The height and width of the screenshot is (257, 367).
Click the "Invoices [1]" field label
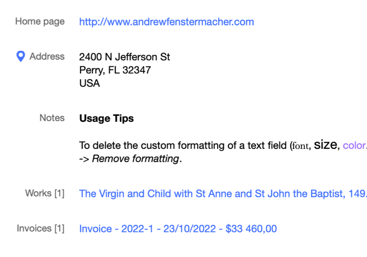pos(41,228)
